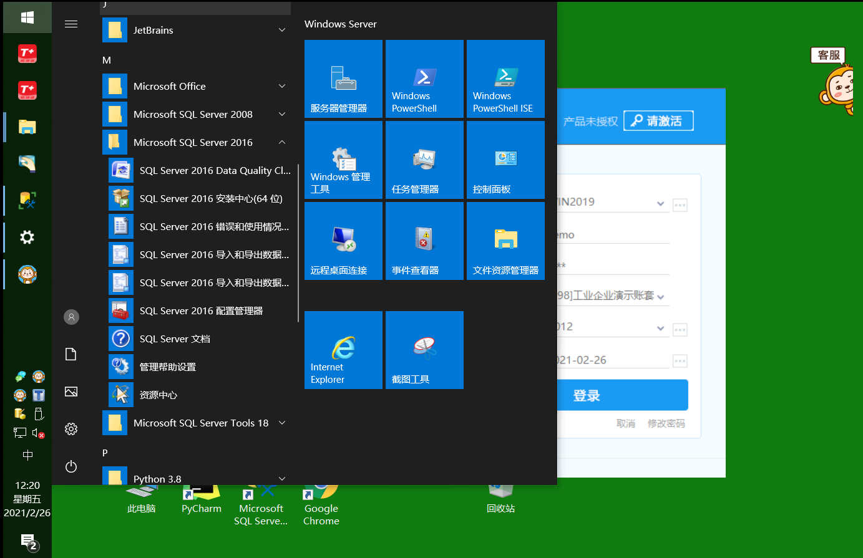Open the year 012 dropdown in login window
This screenshot has width=863, height=558.
[x=660, y=328]
